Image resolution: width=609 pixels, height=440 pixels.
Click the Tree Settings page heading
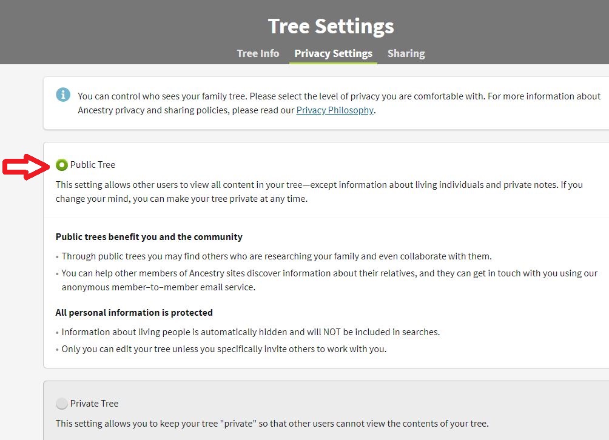pos(331,27)
